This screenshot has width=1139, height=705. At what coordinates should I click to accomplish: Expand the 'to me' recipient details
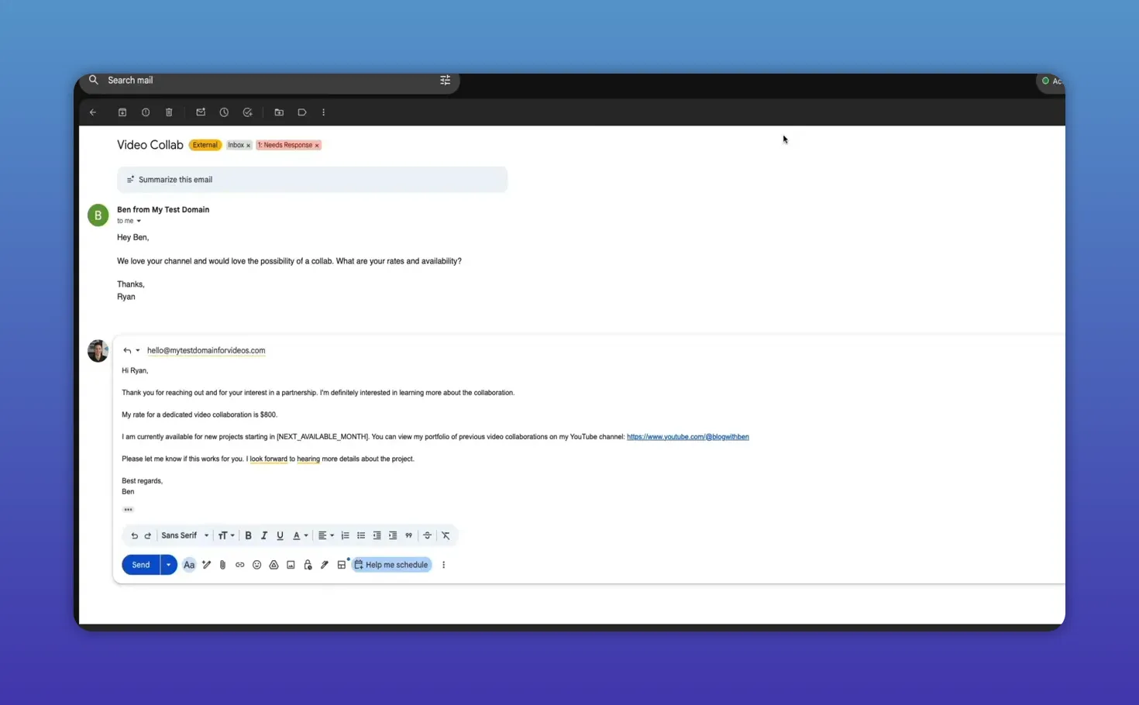pos(139,221)
